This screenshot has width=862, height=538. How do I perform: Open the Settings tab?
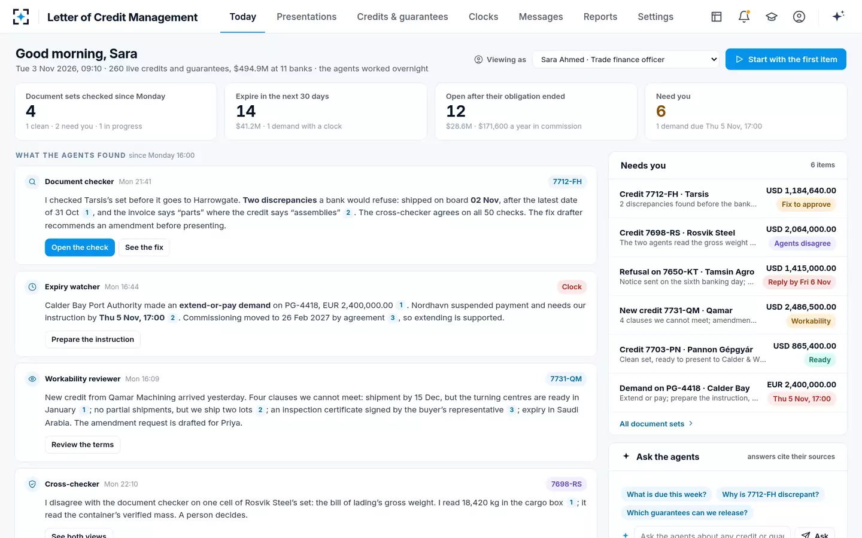[x=655, y=17]
